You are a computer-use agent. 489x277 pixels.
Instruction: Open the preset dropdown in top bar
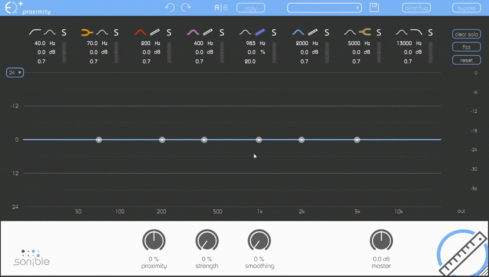(324, 8)
